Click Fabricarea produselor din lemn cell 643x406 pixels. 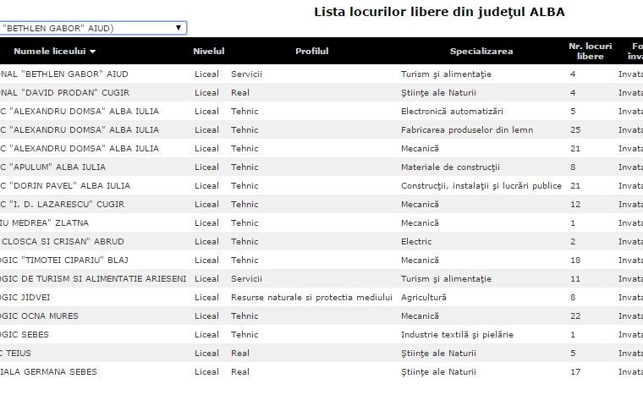pos(467,130)
